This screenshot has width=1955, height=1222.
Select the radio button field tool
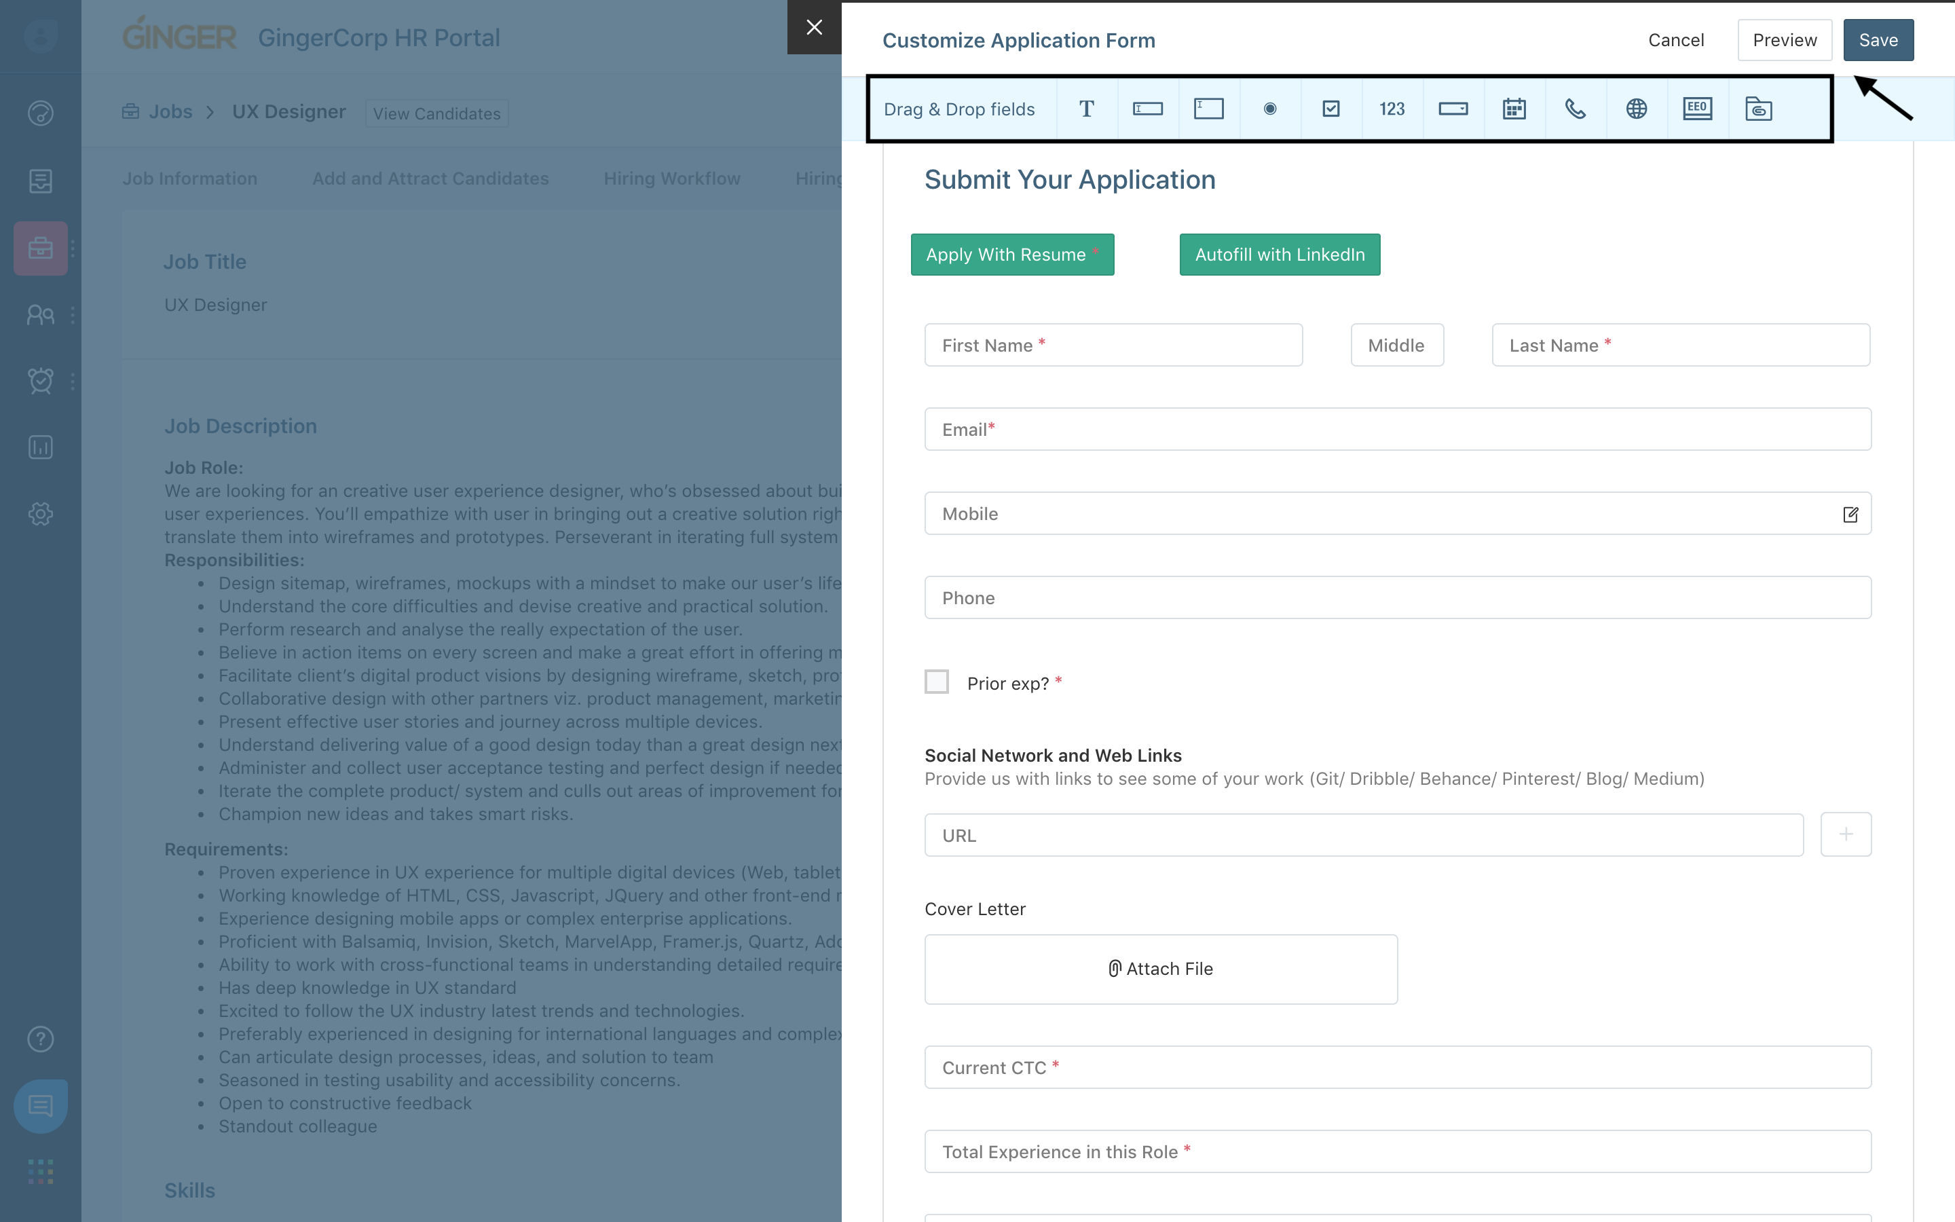[x=1269, y=109]
